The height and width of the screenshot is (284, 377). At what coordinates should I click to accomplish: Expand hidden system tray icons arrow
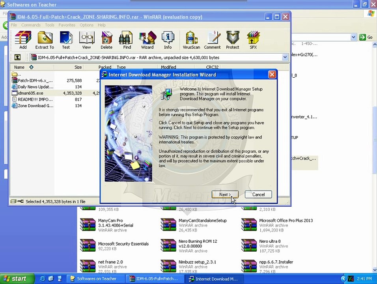point(344,279)
